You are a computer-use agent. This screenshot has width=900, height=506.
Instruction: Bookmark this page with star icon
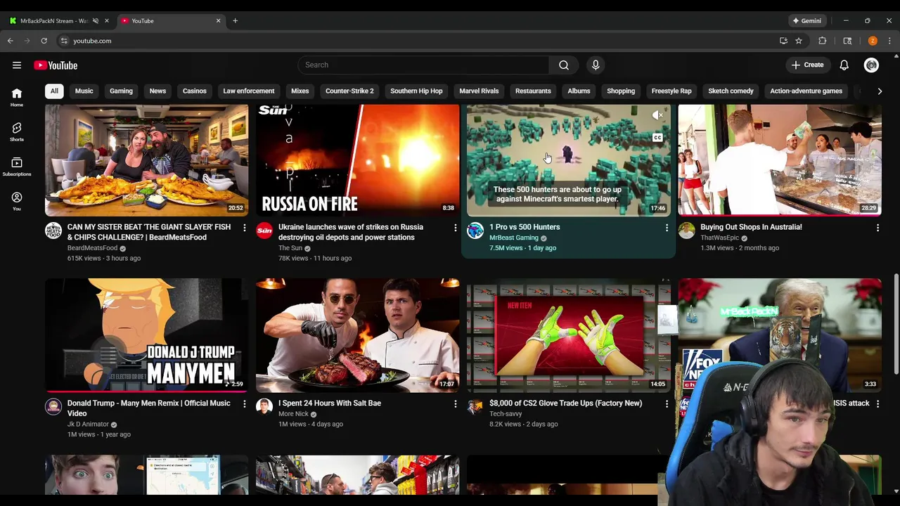coord(799,41)
